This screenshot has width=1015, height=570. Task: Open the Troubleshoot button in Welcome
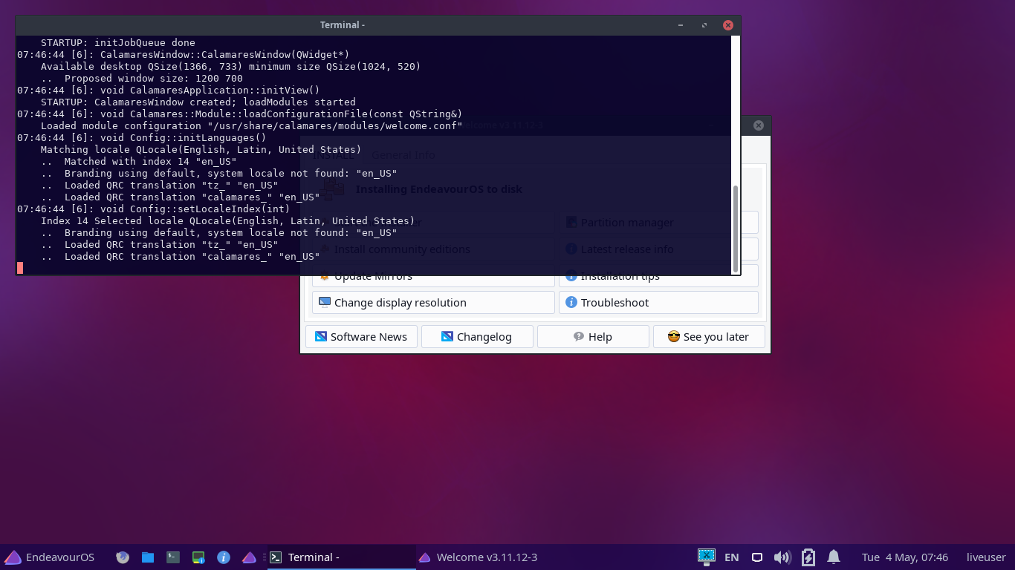[658, 302]
